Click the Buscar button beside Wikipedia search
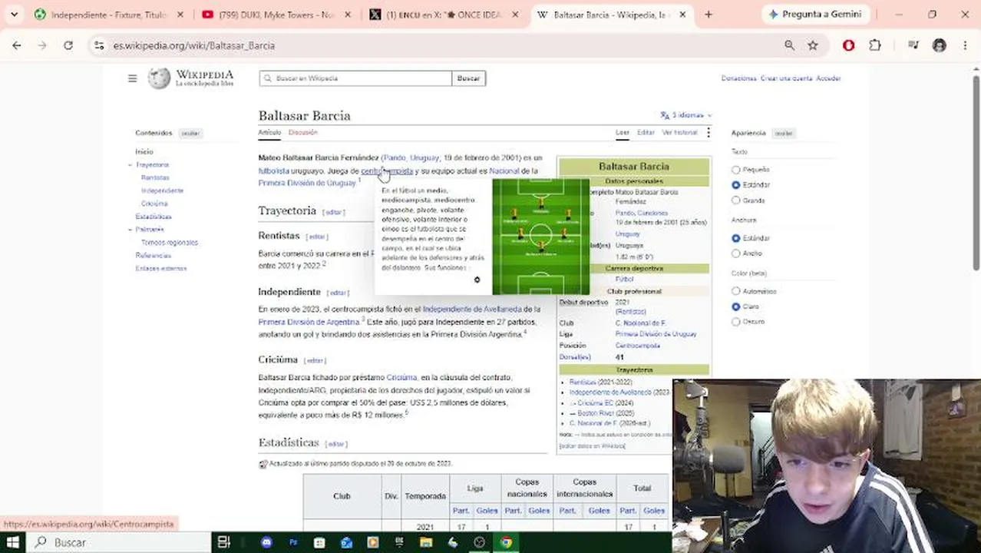The height and width of the screenshot is (553, 981). [x=468, y=78]
